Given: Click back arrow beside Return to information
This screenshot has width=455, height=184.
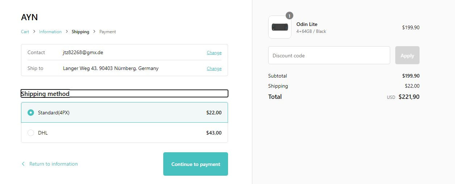Looking at the screenshot, I should coord(23,164).
